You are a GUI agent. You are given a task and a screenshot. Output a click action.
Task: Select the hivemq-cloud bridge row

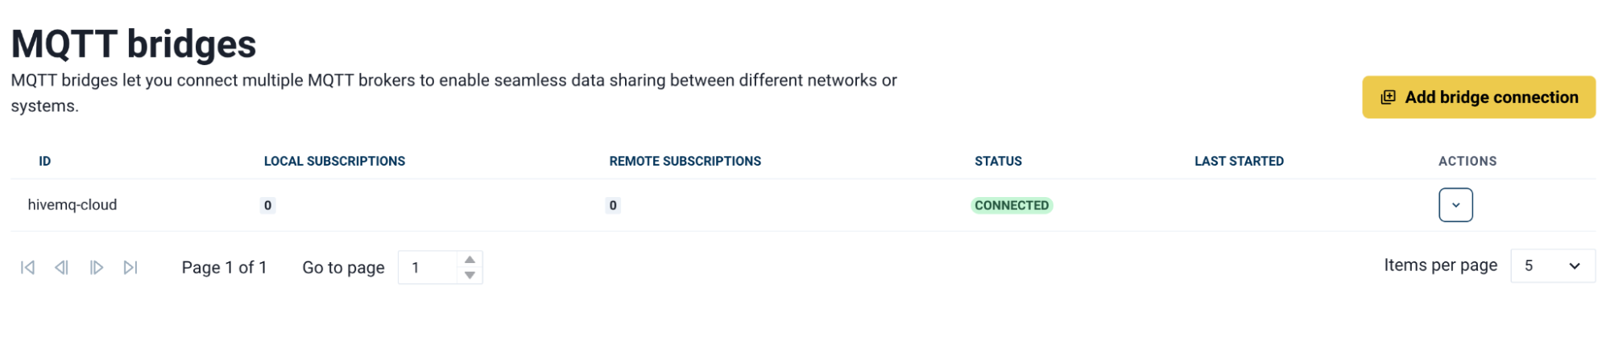tap(72, 205)
